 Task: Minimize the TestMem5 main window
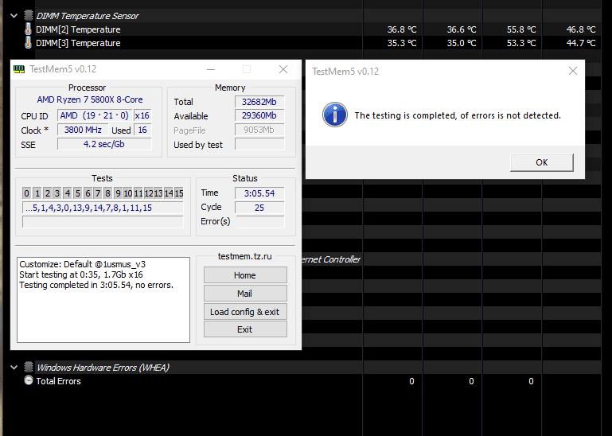[x=211, y=69]
